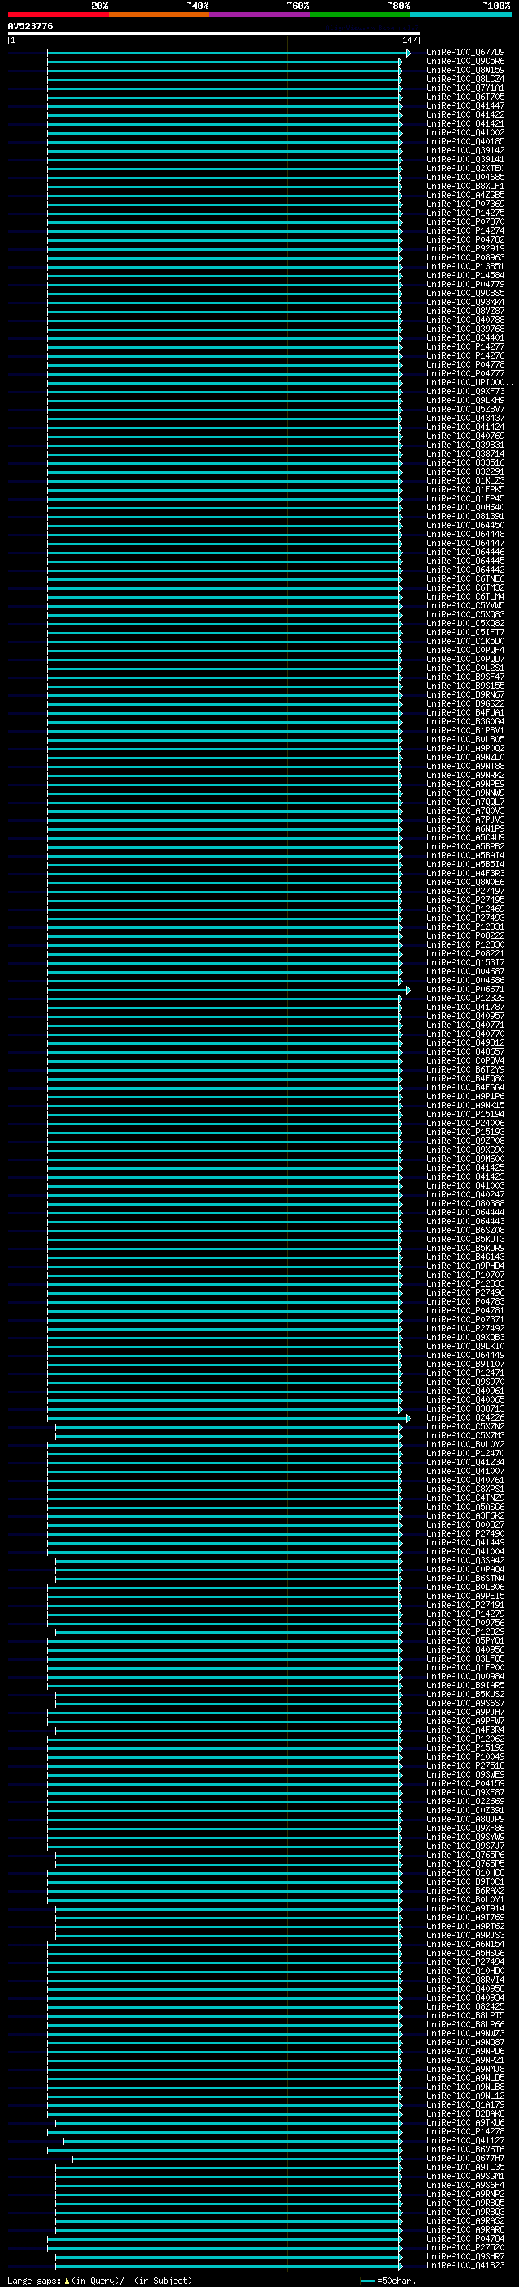The height and width of the screenshot is (2287, 519).
Task: Click hit label UniRef100_O24401
Action: [x=465, y=338]
